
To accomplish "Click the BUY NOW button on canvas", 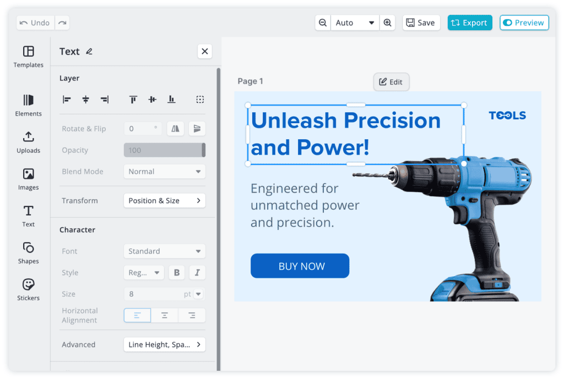I will [x=300, y=266].
